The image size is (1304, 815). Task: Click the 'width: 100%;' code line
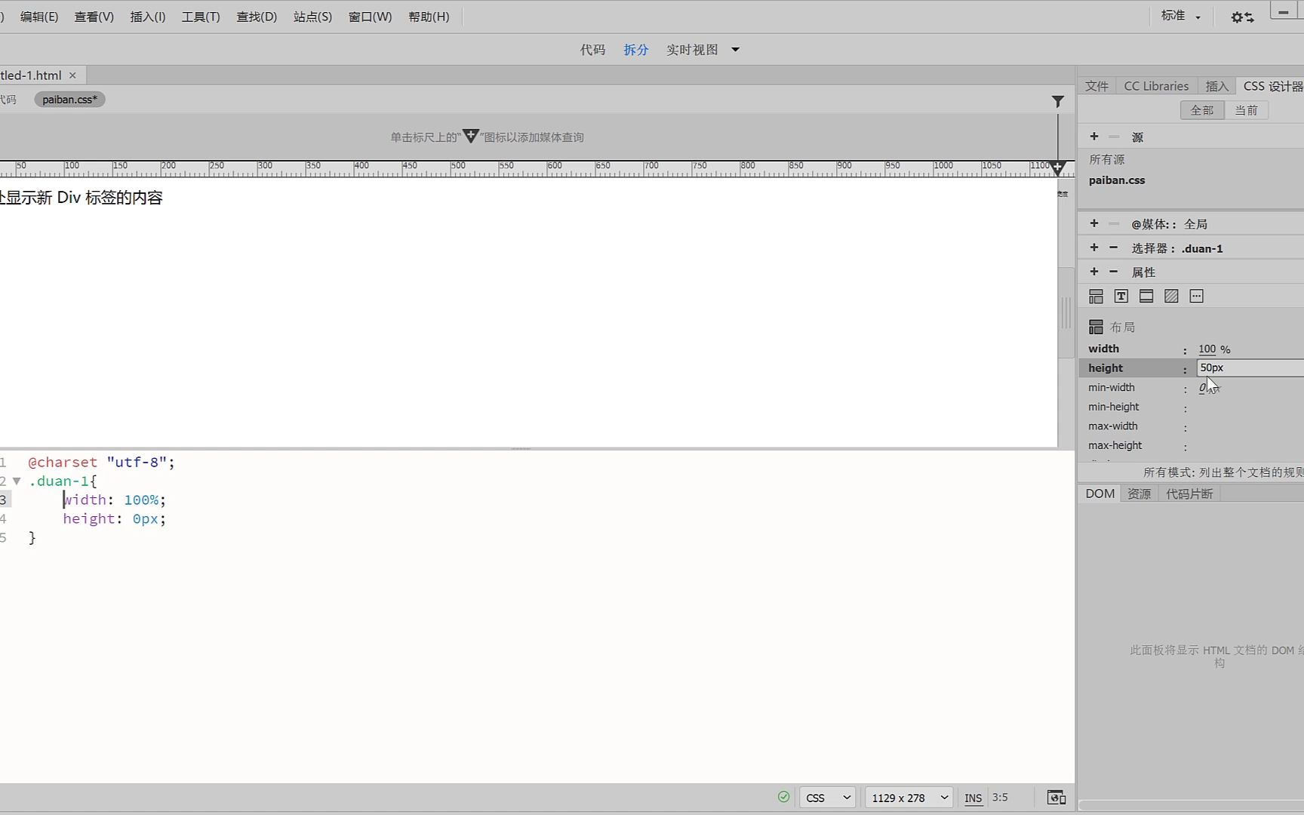point(114,500)
